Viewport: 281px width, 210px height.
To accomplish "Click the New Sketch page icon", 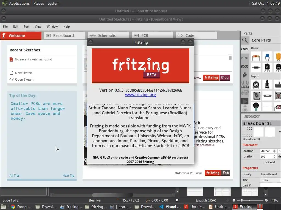I will click(x=12, y=73).
